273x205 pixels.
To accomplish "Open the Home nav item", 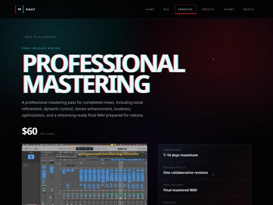I will click(x=150, y=10).
